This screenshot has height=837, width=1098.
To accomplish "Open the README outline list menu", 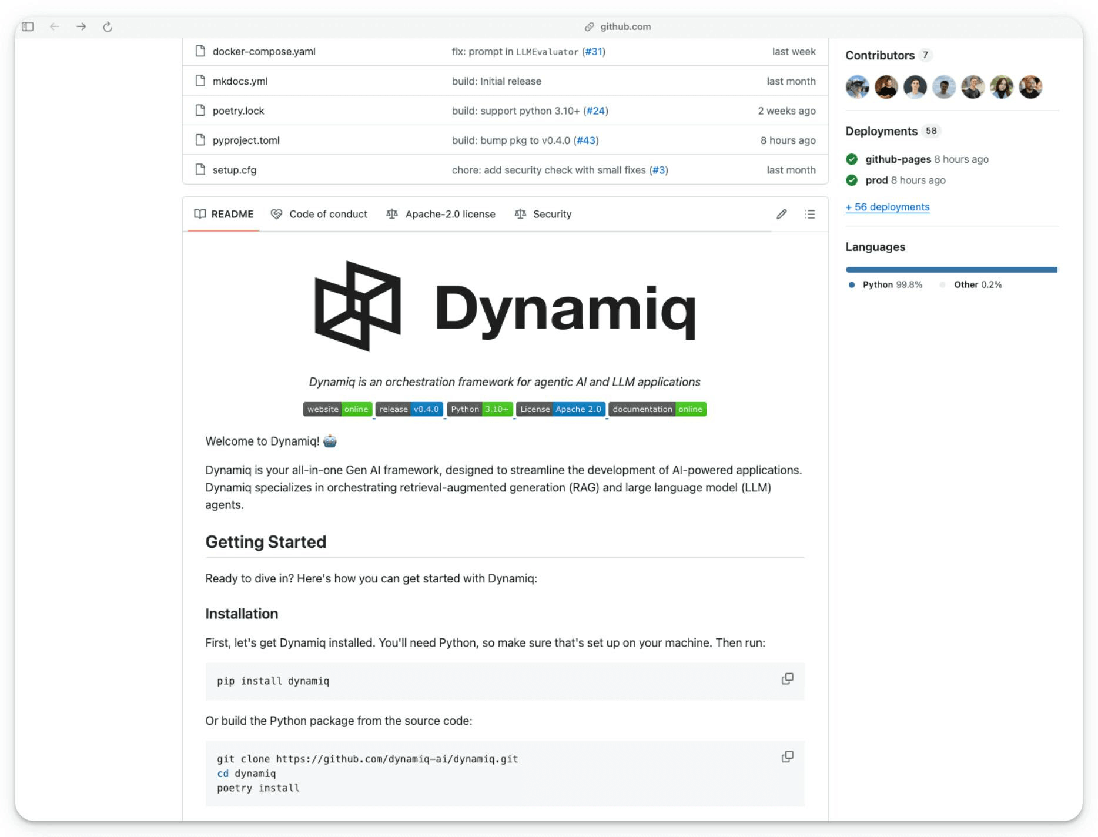I will coord(809,214).
